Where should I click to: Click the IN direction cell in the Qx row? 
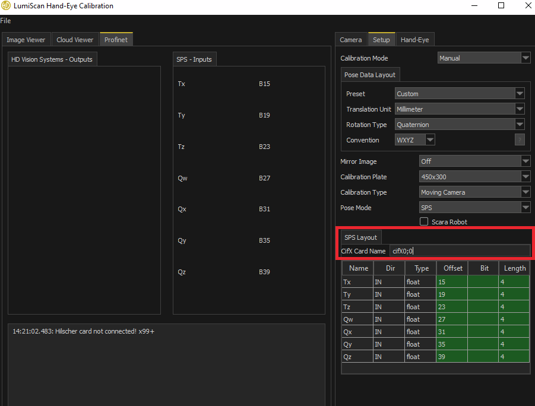(389, 332)
